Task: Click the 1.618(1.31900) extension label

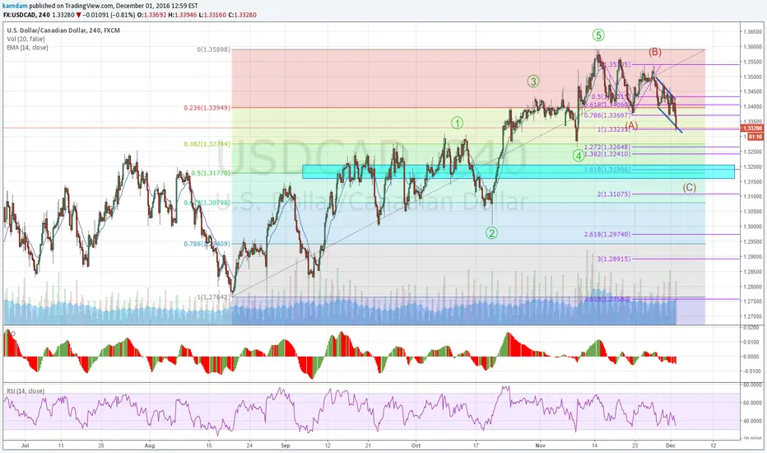Action: coord(607,170)
